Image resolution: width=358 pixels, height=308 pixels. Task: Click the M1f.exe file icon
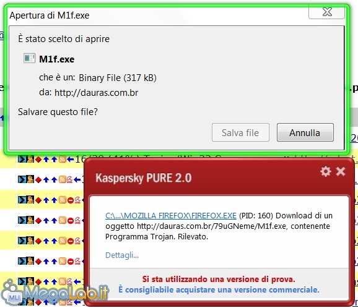pyautogui.click(x=29, y=58)
